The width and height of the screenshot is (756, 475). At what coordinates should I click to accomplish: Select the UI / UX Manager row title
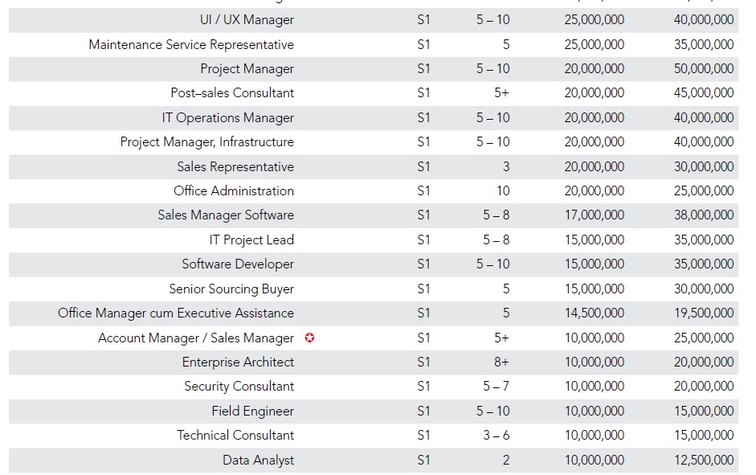247,20
